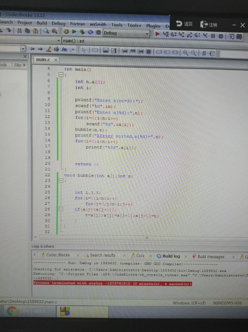
Task: Click the 返回 return button
Action: point(184,24)
